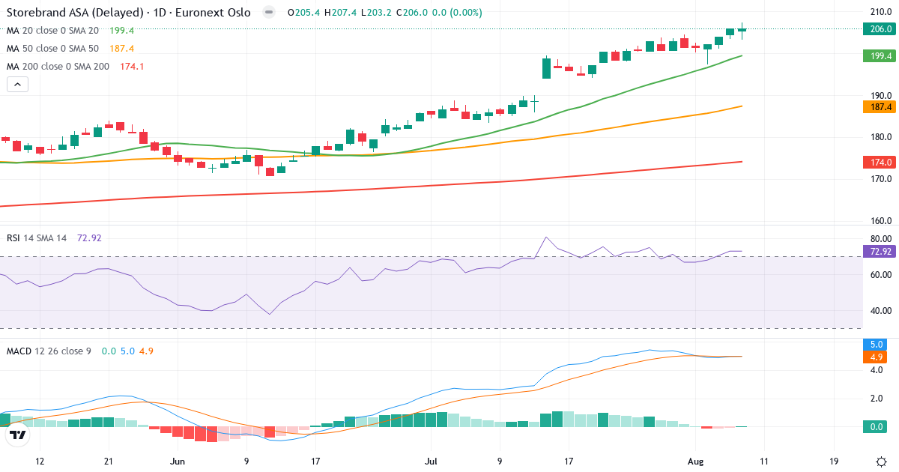Click the RSI 80.00 axis label

880,238
